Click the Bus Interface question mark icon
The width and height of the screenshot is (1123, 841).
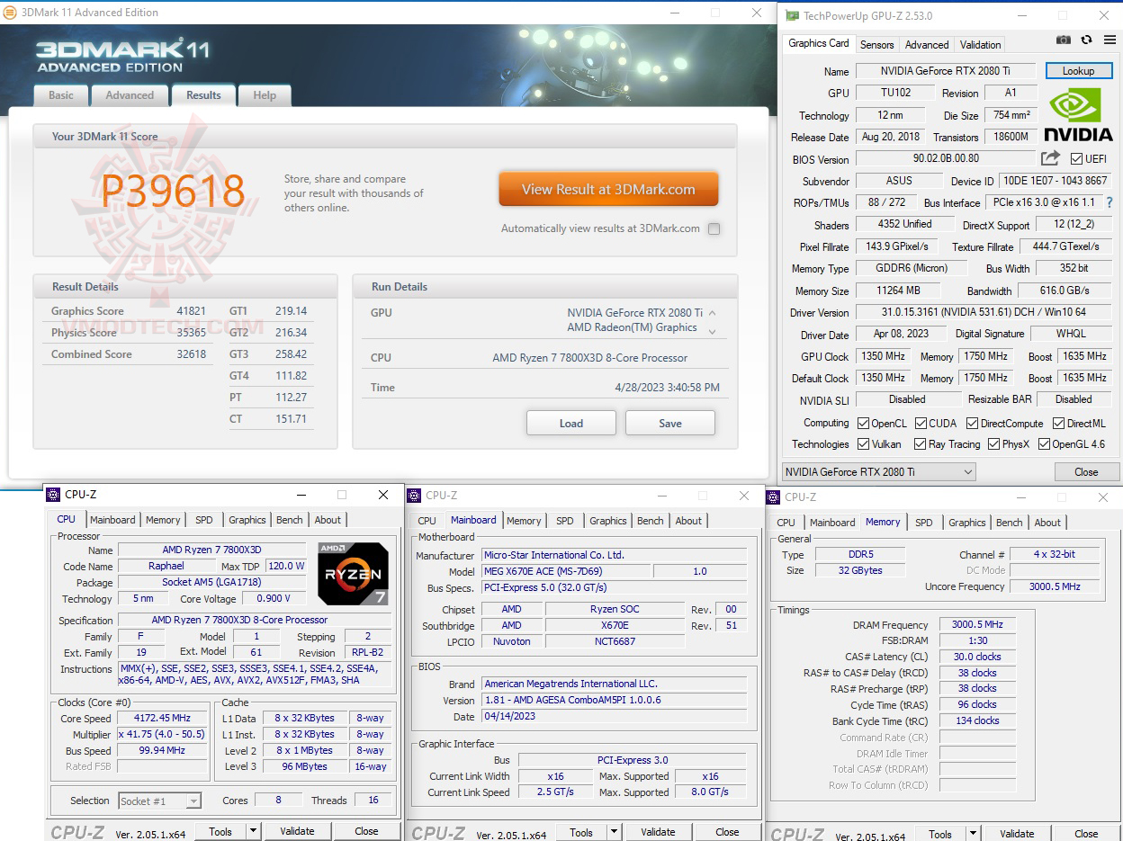1110,202
